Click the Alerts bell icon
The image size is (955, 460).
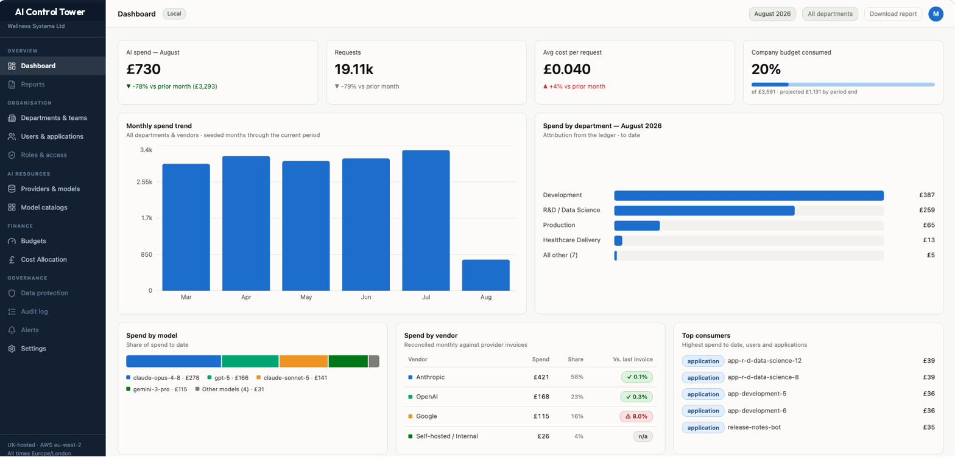(12, 330)
